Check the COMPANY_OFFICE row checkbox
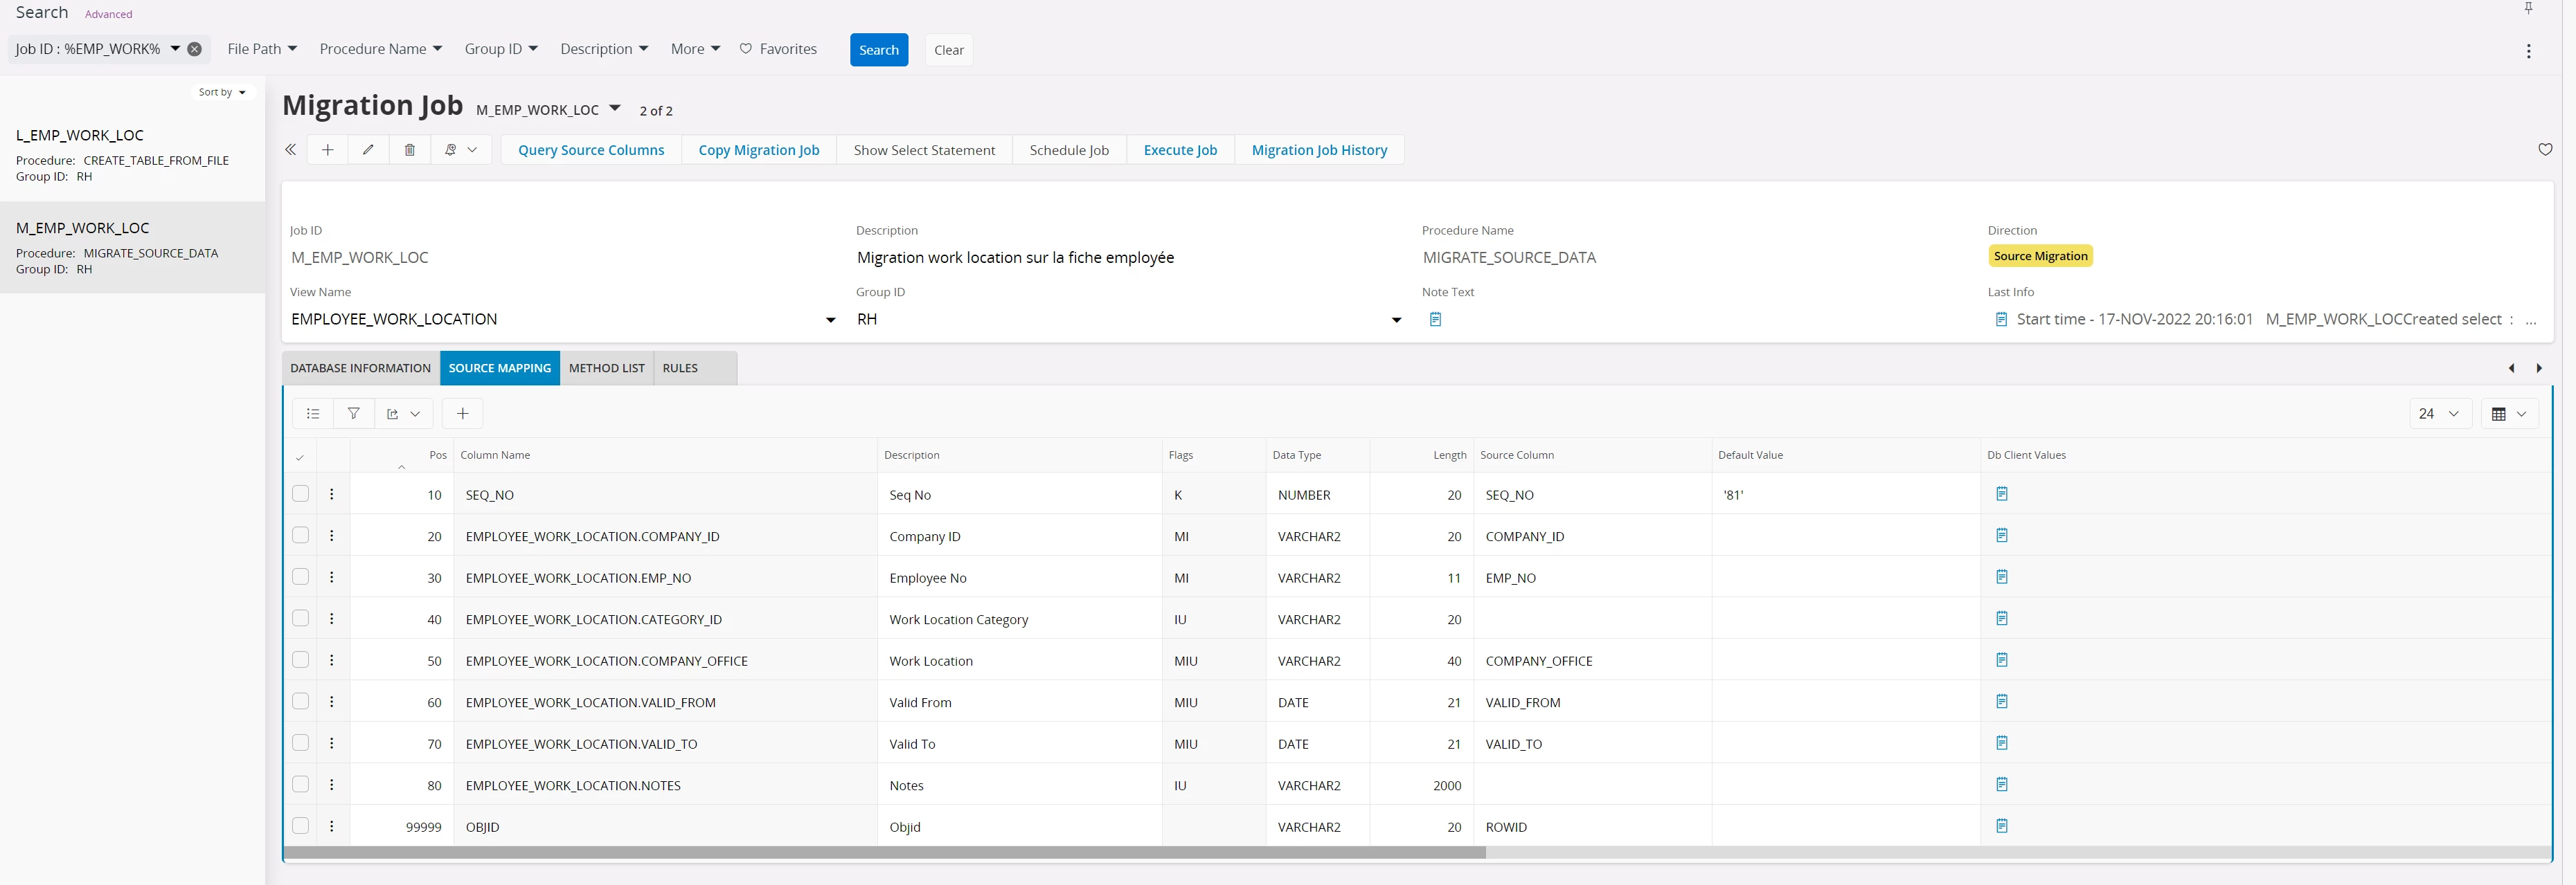Image resolution: width=2576 pixels, height=885 pixels. tap(300, 659)
